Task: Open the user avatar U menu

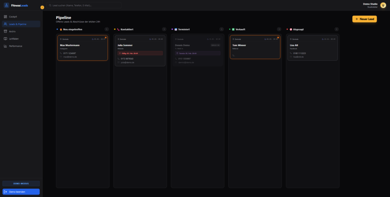Action: (x=383, y=5)
